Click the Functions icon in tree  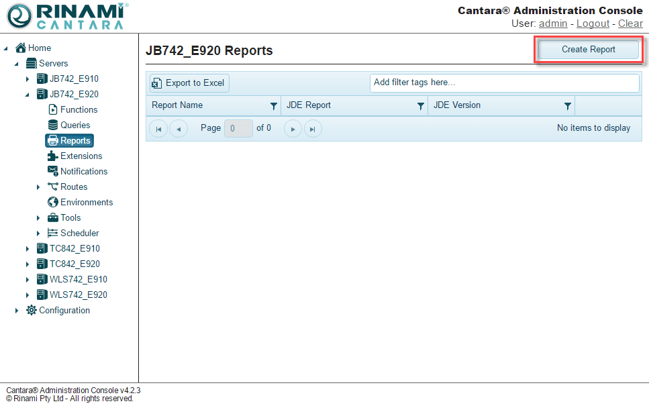(53, 110)
